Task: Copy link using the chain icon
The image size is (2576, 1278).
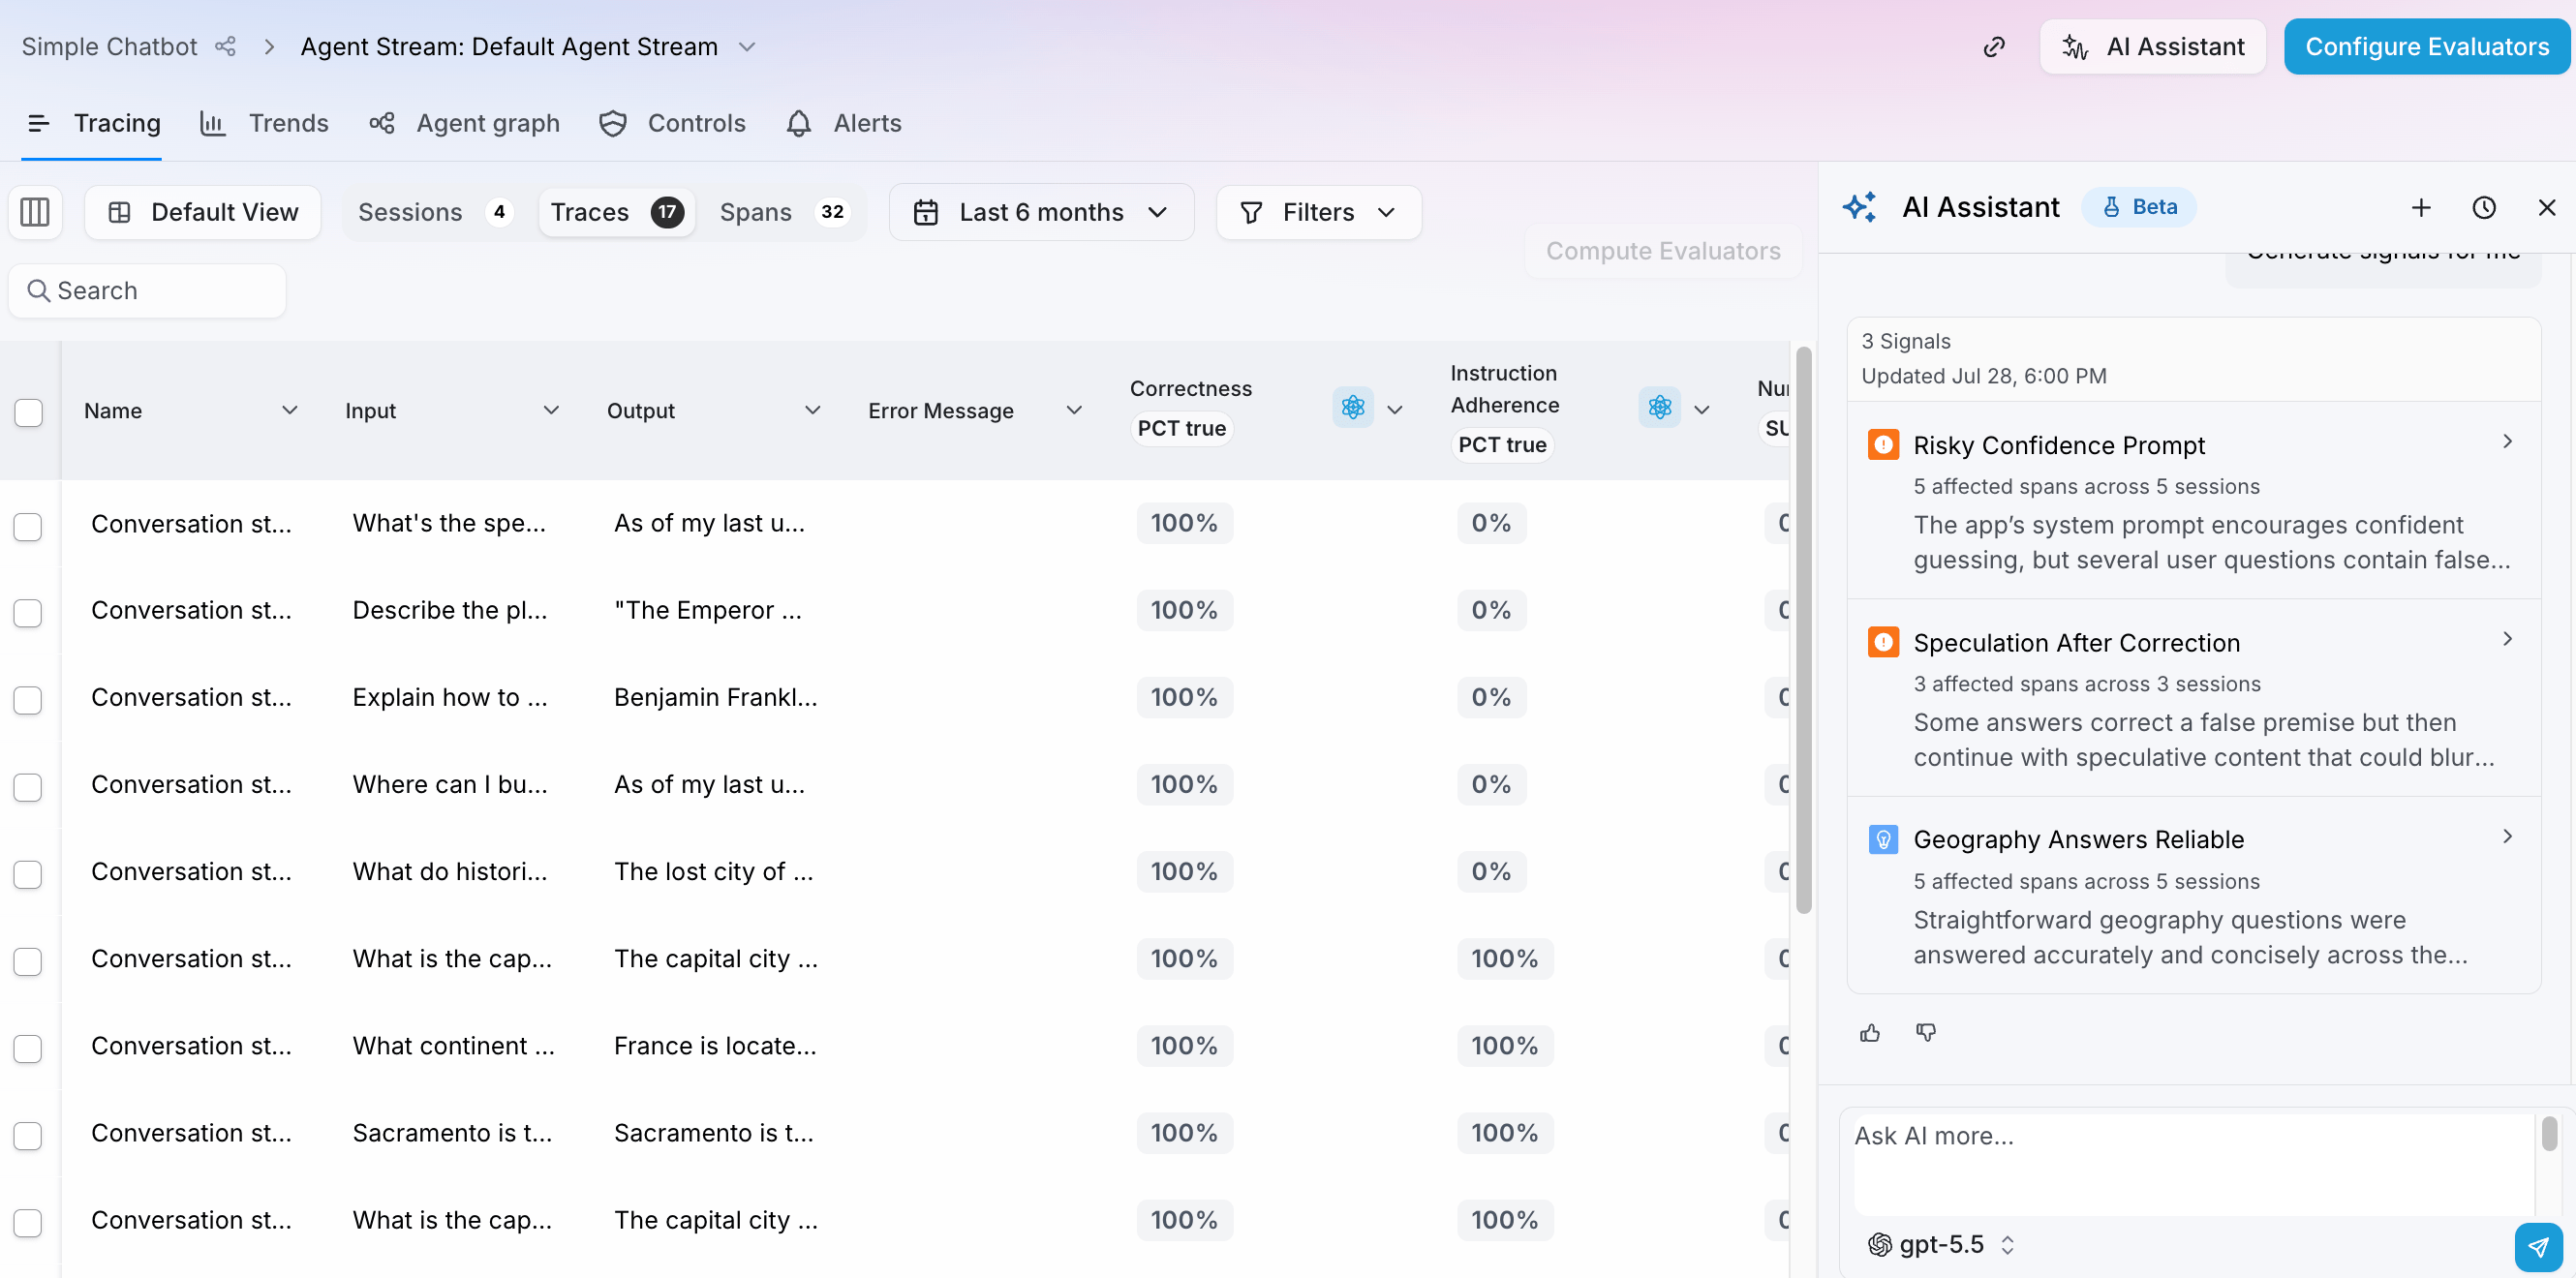Action: click(x=1994, y=47)
